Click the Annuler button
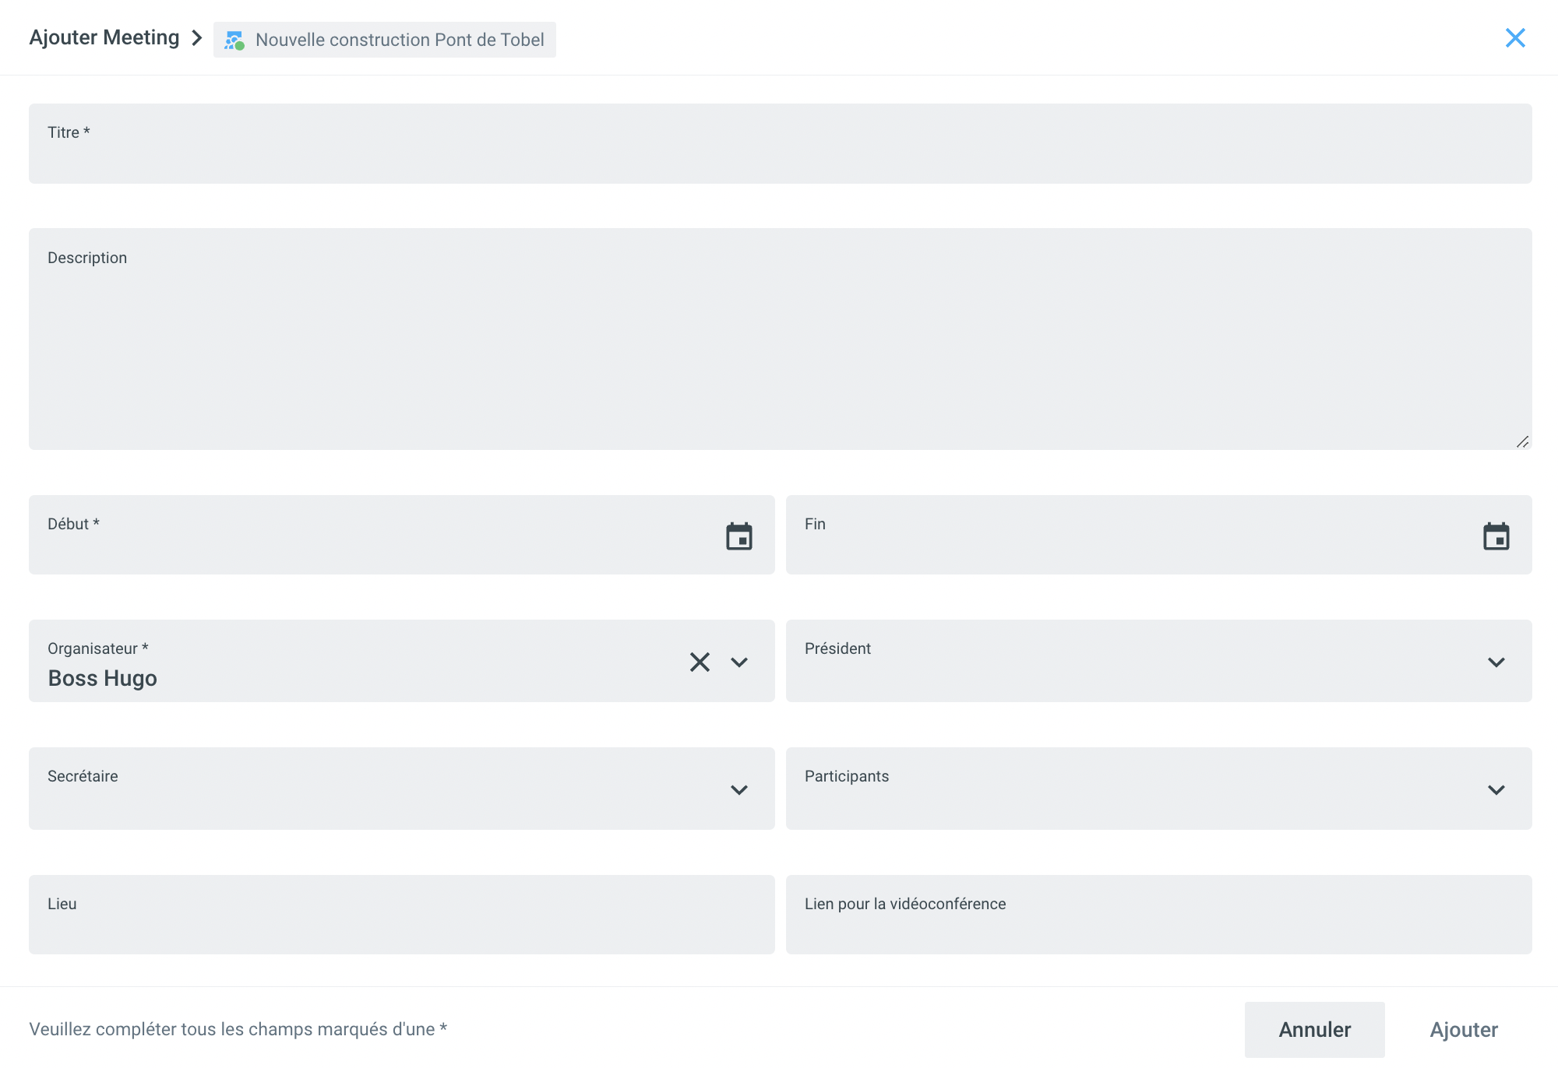The image size is (1558, 1068). pos(1314,1029)
